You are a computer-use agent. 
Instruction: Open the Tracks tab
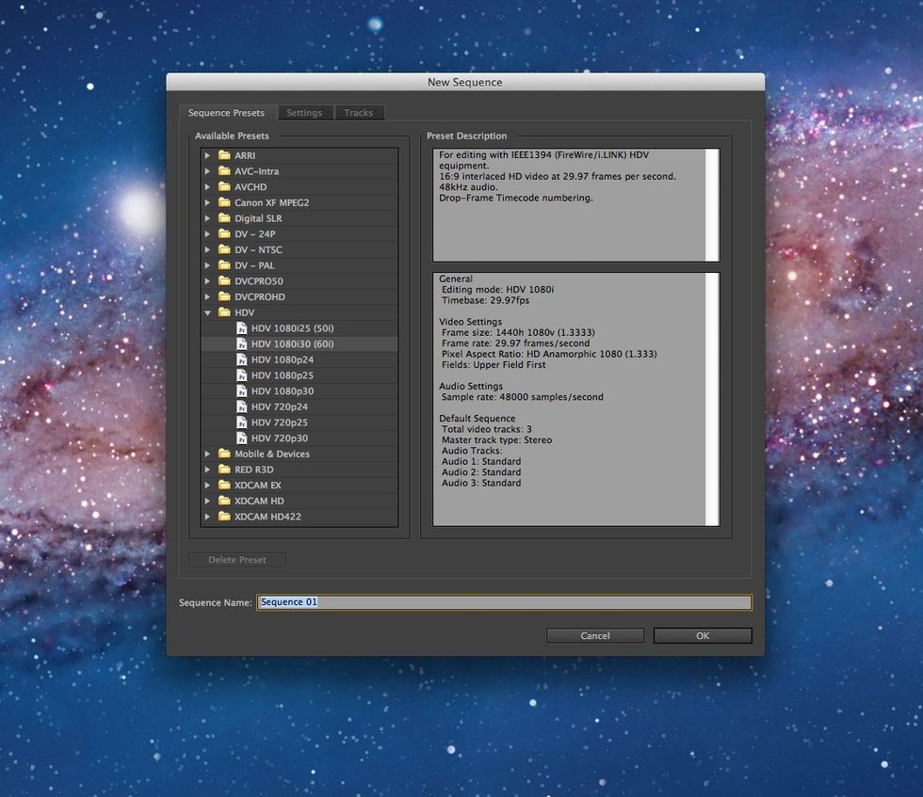(x=358, y=113)
